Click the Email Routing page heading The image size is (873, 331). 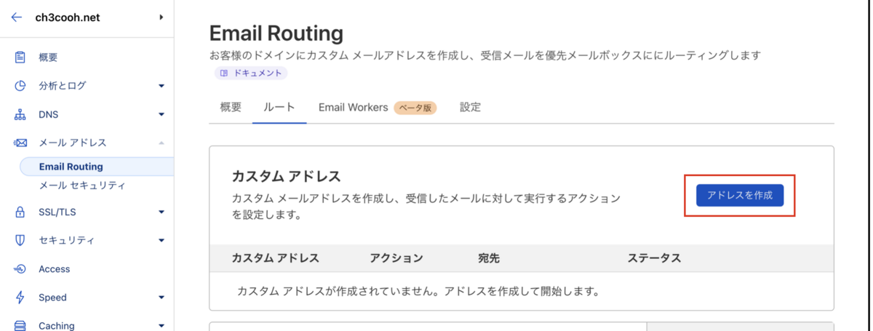coord(276,33)
